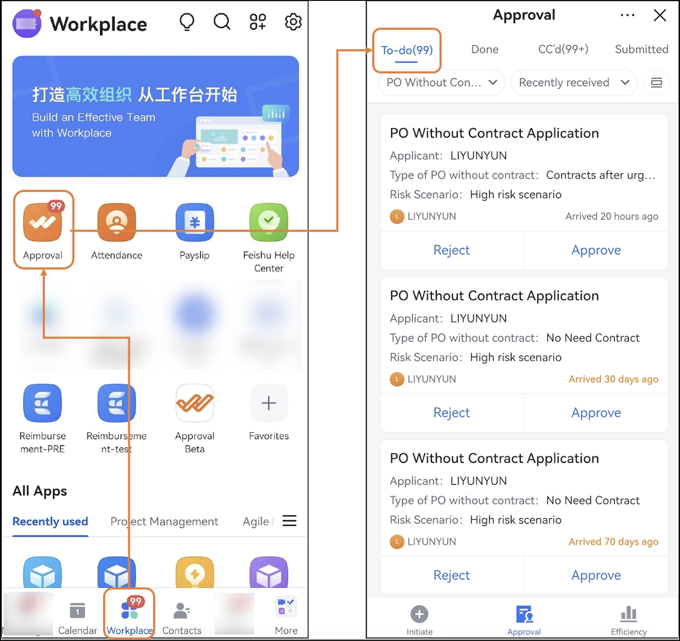Screen dimensions: 680x641
Task: Select Approval tab in Approval bottom bar
Action: 524,620
